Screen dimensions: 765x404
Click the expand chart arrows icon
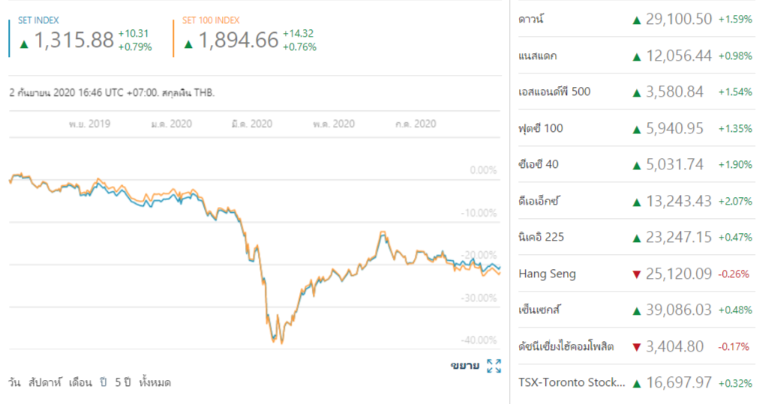tap(493, 366)
